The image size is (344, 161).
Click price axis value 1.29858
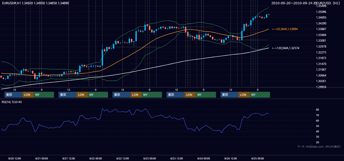[321, 87]
